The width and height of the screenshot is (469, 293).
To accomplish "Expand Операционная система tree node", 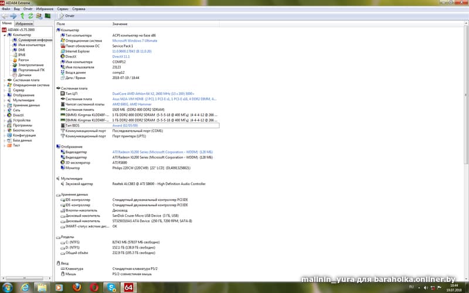I will point(5,85).
